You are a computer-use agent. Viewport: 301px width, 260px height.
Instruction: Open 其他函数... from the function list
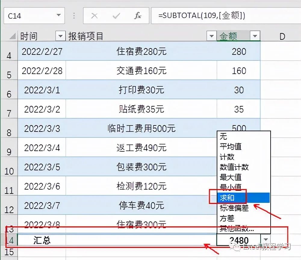click(x=244, y=228)
